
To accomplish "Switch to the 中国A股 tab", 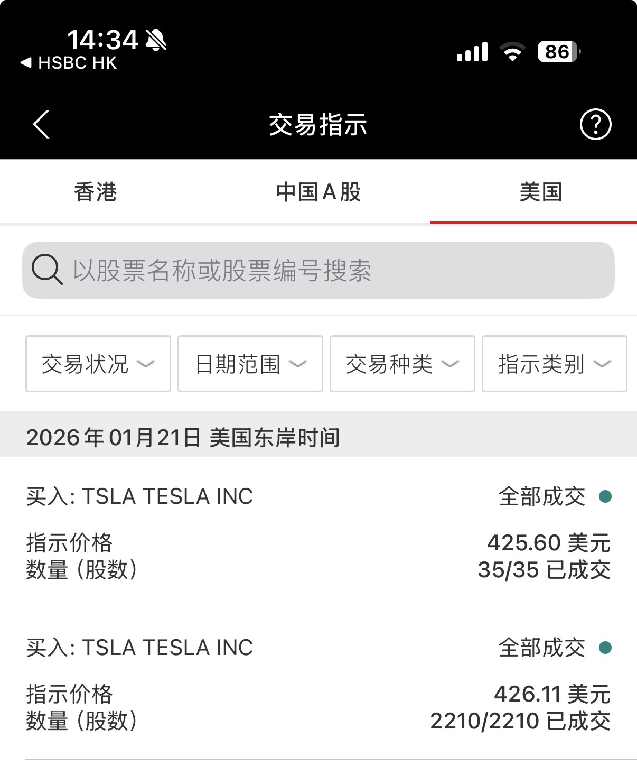I will pyautogui.click(x=318, y=192).
